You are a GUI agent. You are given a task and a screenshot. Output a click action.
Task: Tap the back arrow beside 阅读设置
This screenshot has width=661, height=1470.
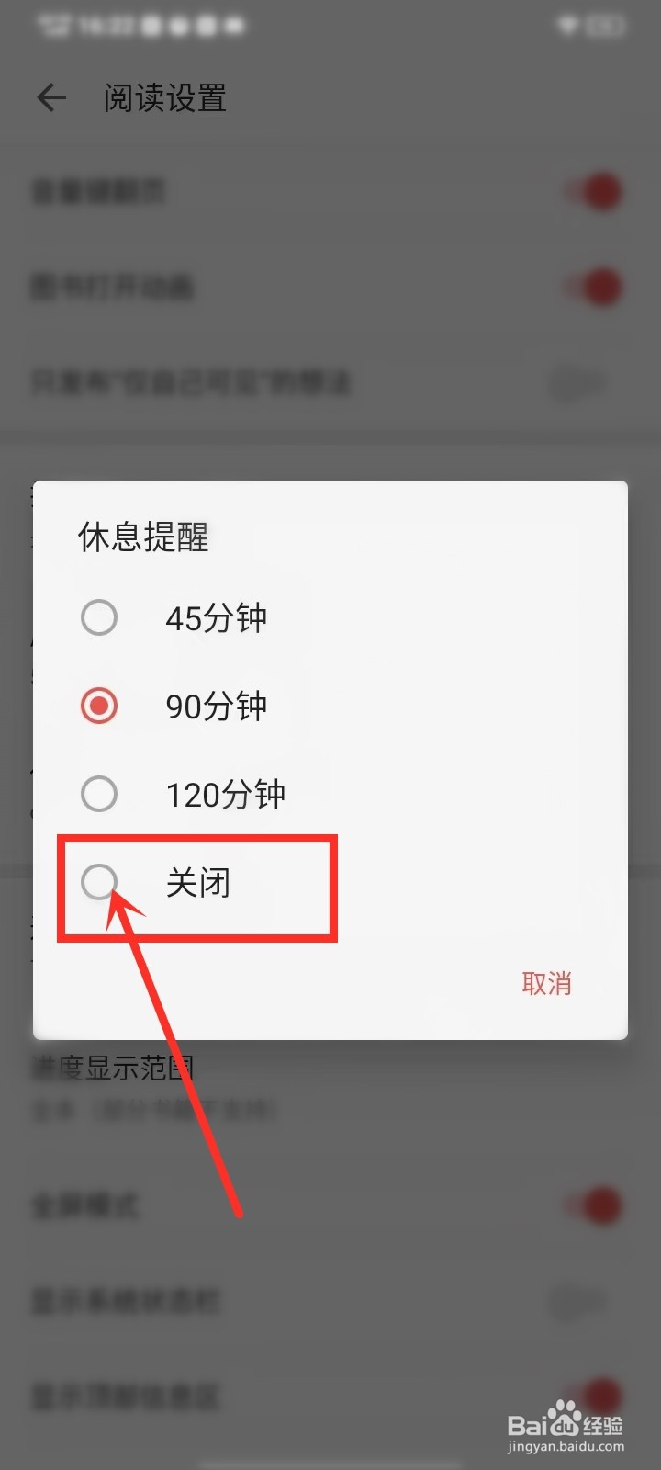51,97
